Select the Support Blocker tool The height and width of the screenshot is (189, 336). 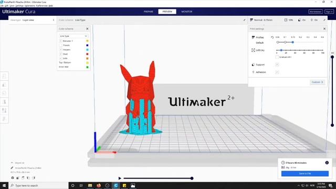point(4,119)
